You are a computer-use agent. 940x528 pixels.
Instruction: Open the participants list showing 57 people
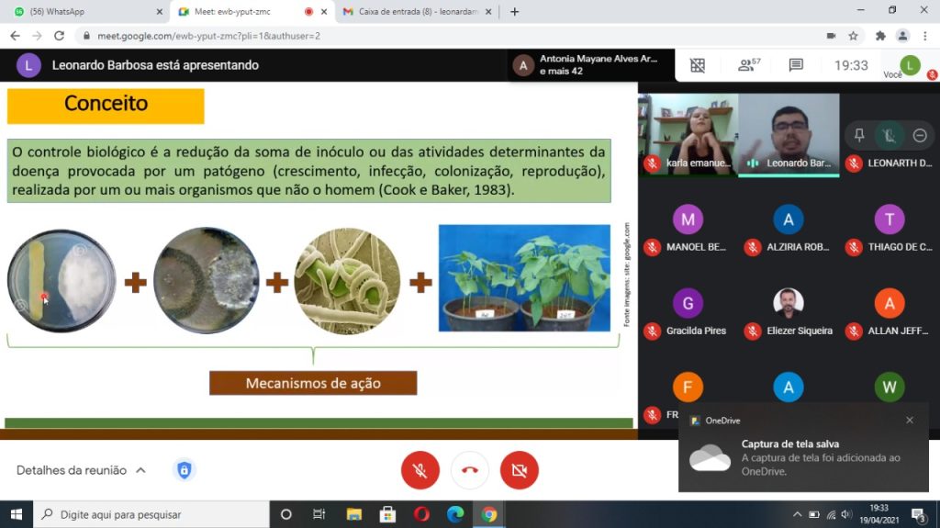[749, 65]
